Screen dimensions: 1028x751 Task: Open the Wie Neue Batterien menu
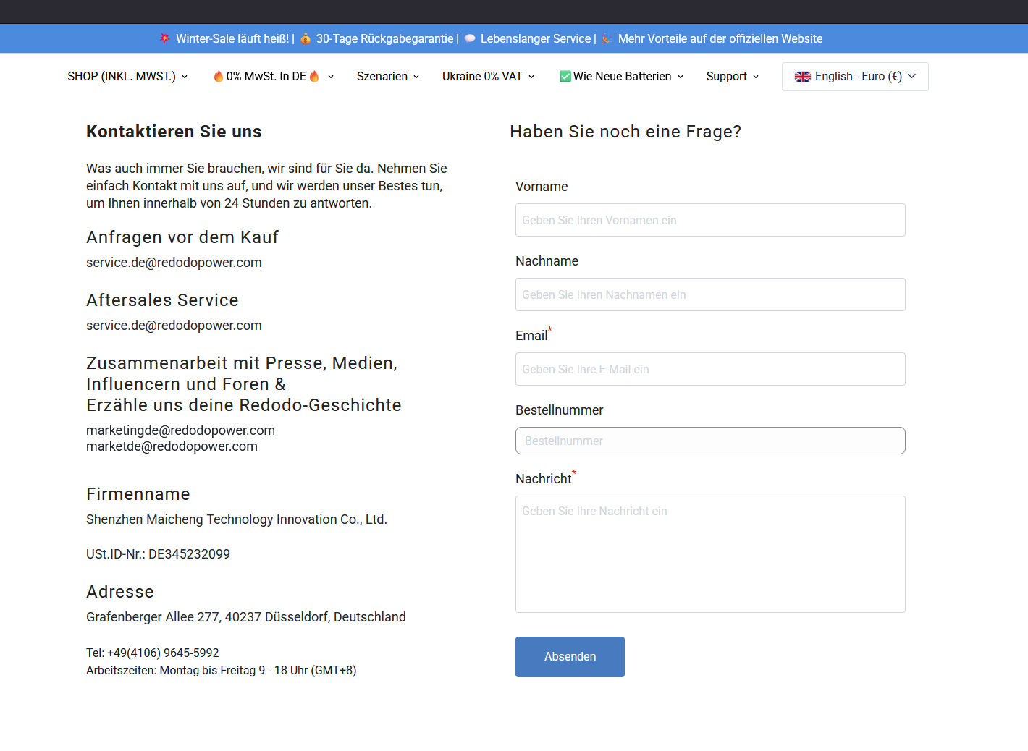coord(621,77)
